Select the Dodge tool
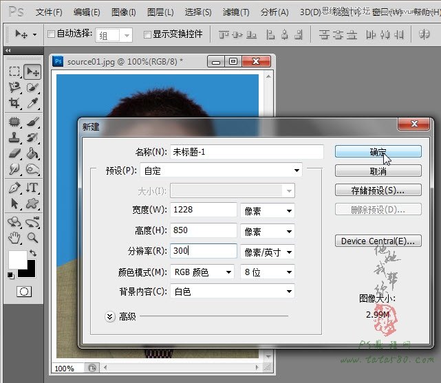Image resolution: width=441 pixels, height=383 pixels. tap(32, 169)
